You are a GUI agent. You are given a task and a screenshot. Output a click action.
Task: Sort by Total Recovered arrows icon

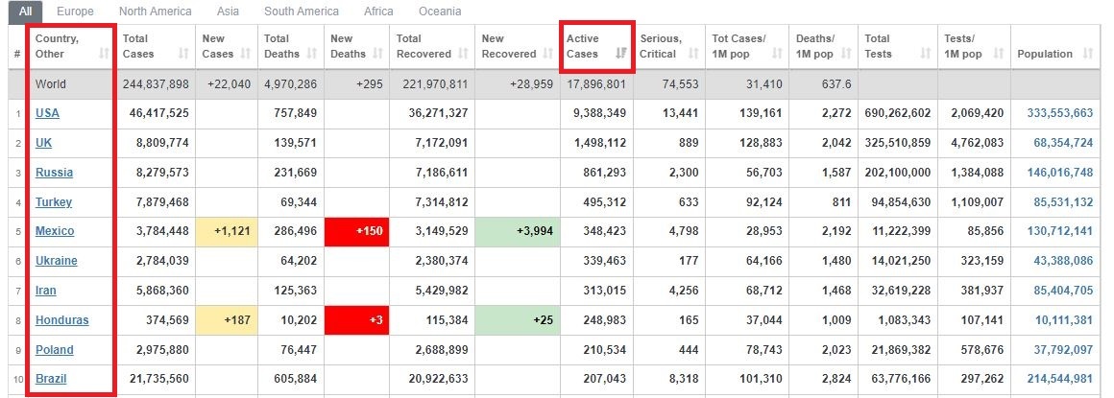[x=463, y=54]
